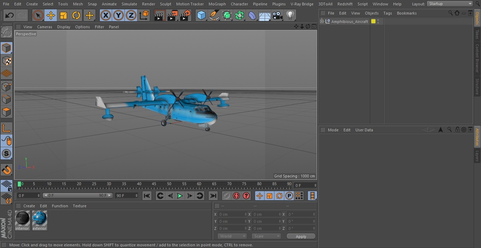Viewport: 481px width, 248px height.
Task: Click the Undo arrow icon
Action: point(10,16)
